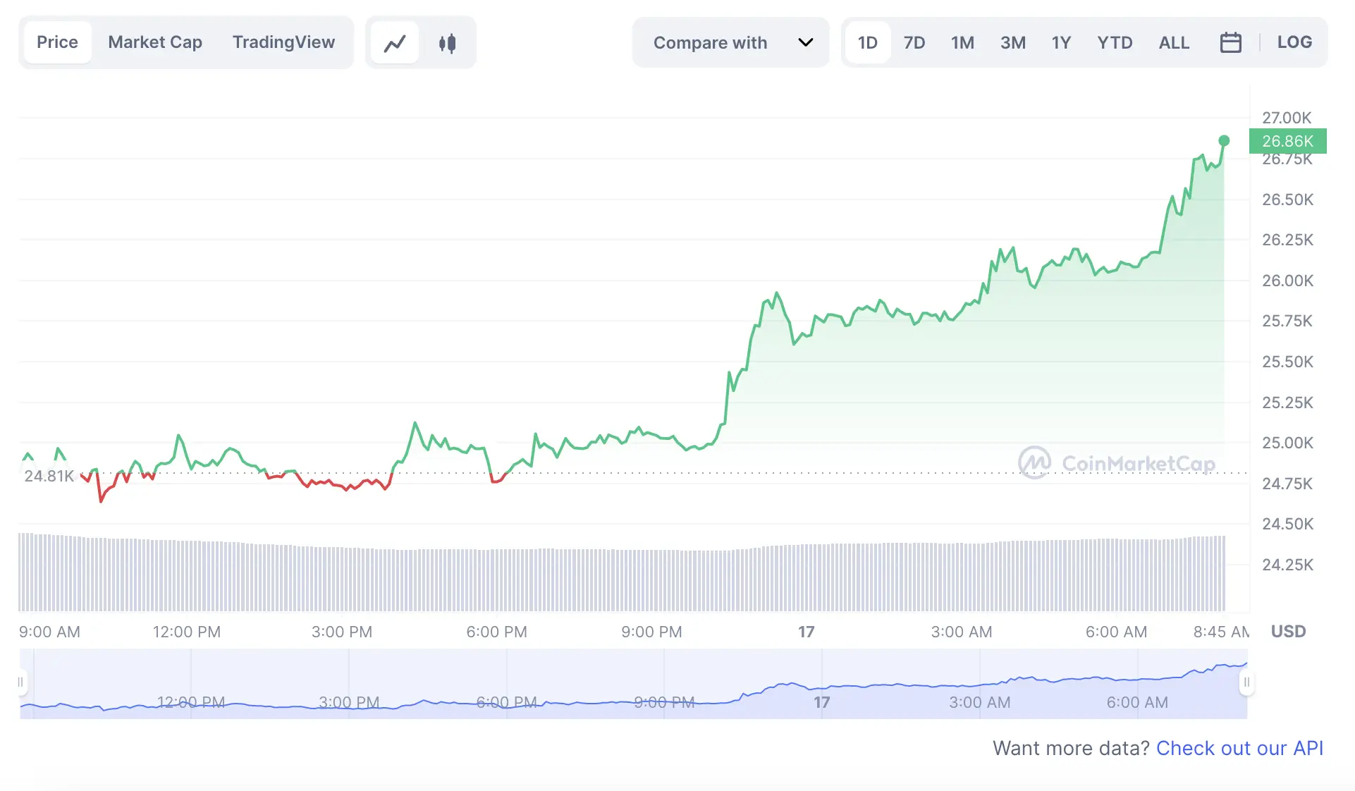1355x791 pixels.
Task: Switch to candlestick chart icon
Action: 447,43
